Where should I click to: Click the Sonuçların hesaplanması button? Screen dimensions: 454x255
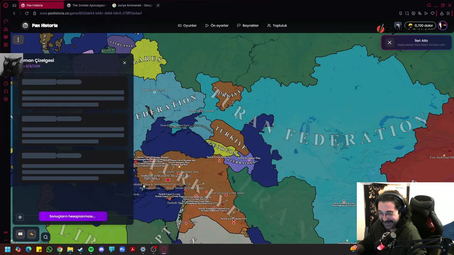(x=73, y=216)
